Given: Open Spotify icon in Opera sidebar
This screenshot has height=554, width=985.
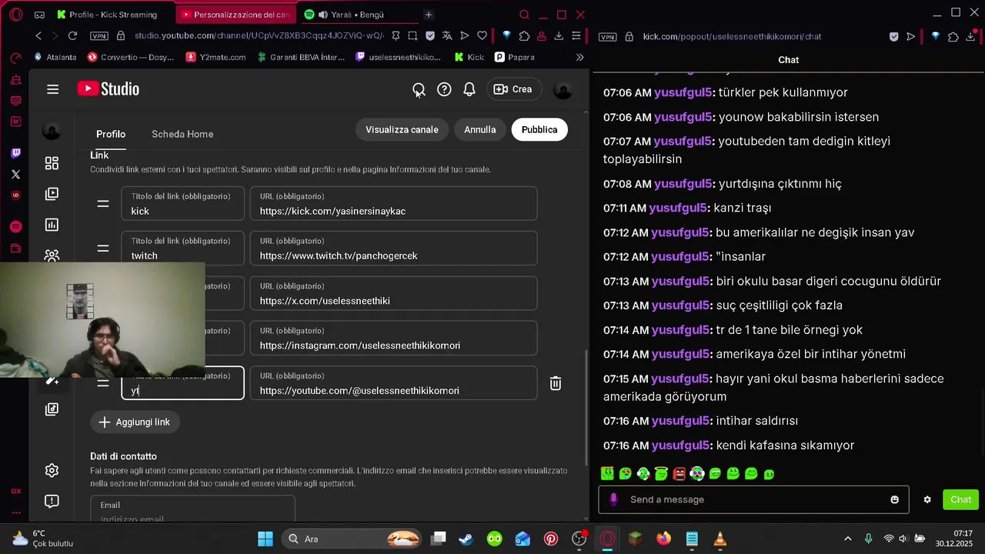Looking at the screenshot, I should [x=15, y=226].
